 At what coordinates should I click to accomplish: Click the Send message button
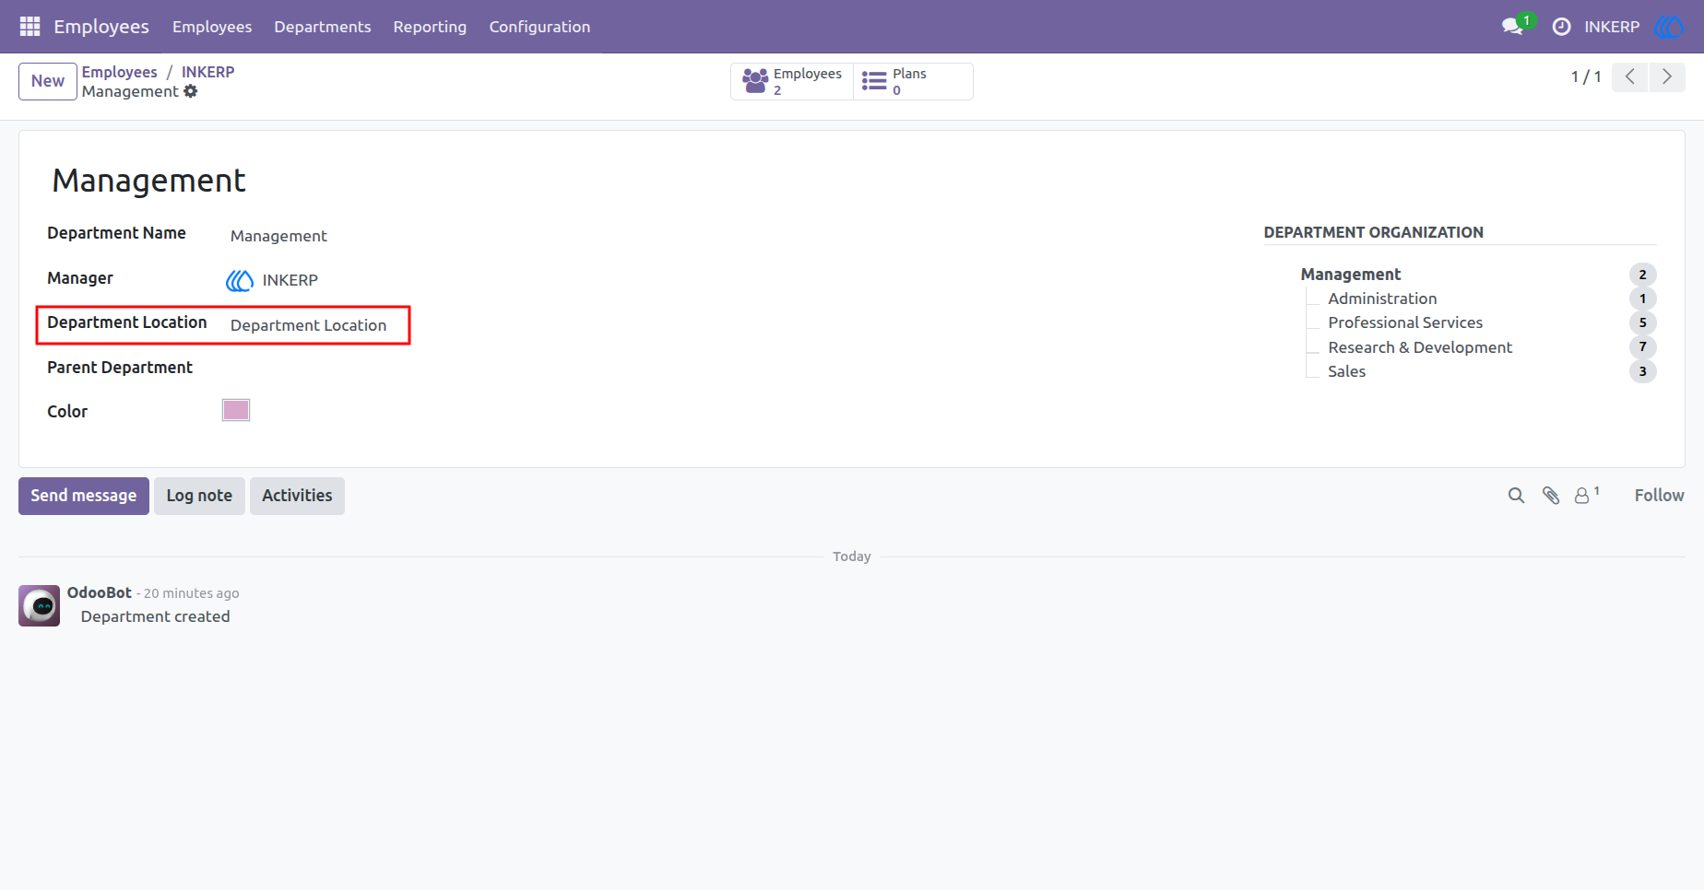pyautogui.click(x=84, y=496)
